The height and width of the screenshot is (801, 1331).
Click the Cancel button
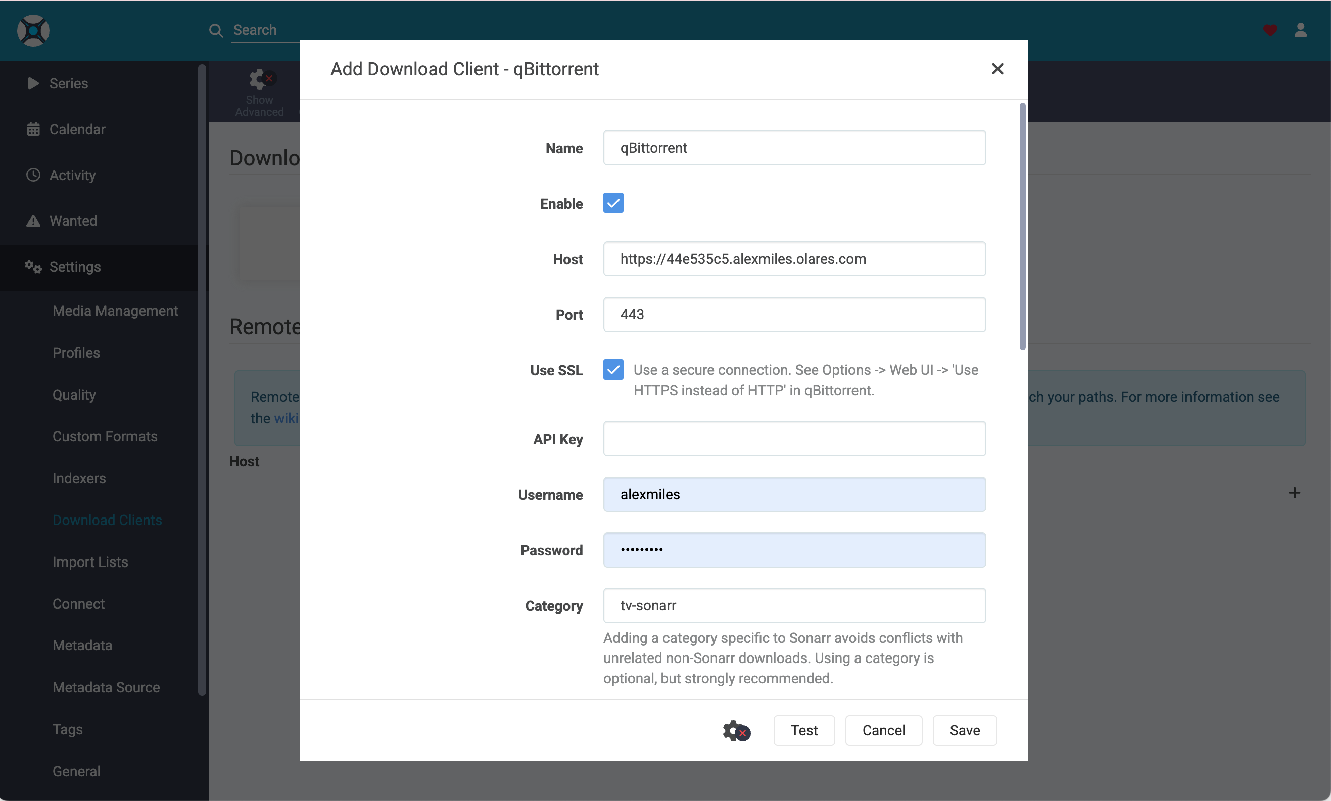[883, 730]
